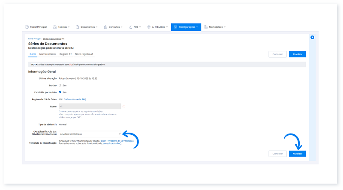343x190 pixels.
Task: Click the Consultas chart icon
Action: pyautogui.click(x=105, y=27)
